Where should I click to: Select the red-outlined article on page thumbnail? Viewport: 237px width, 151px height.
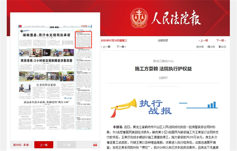click(83, 40)
